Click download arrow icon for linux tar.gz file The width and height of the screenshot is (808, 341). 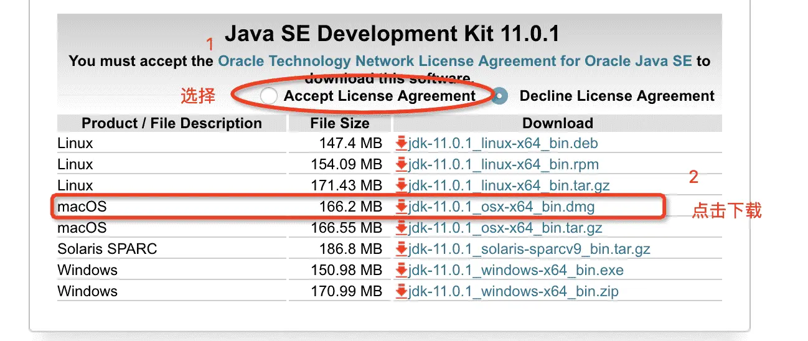click(402, 185)
